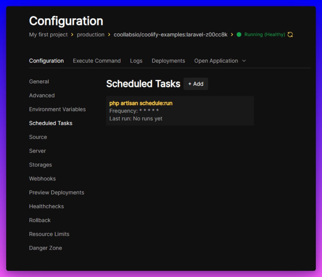Click the green healthy status dot
The image size is (322, 277).
coord(239,34)
